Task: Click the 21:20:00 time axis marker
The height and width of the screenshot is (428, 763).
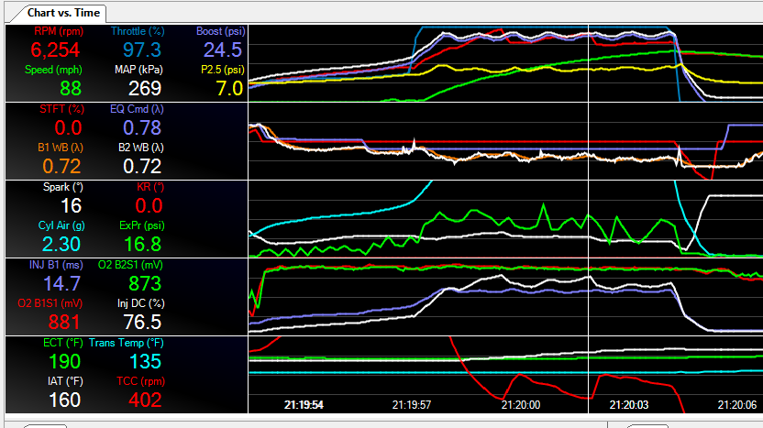Action: [520, 404]
